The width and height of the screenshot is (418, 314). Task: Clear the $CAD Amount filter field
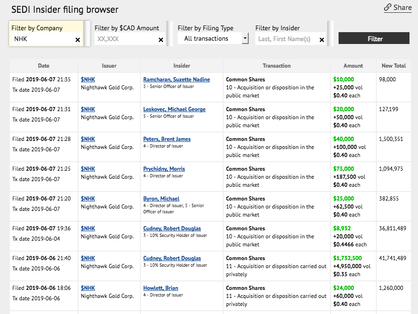pos(161,40)
